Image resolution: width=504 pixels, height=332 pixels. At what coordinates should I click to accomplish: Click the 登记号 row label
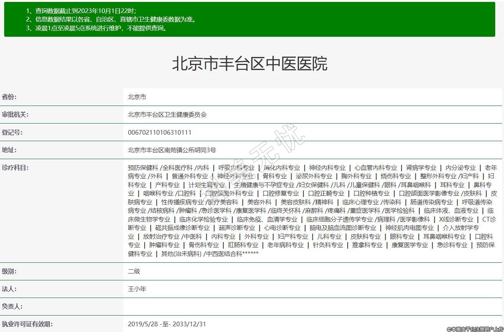point(12,132)
